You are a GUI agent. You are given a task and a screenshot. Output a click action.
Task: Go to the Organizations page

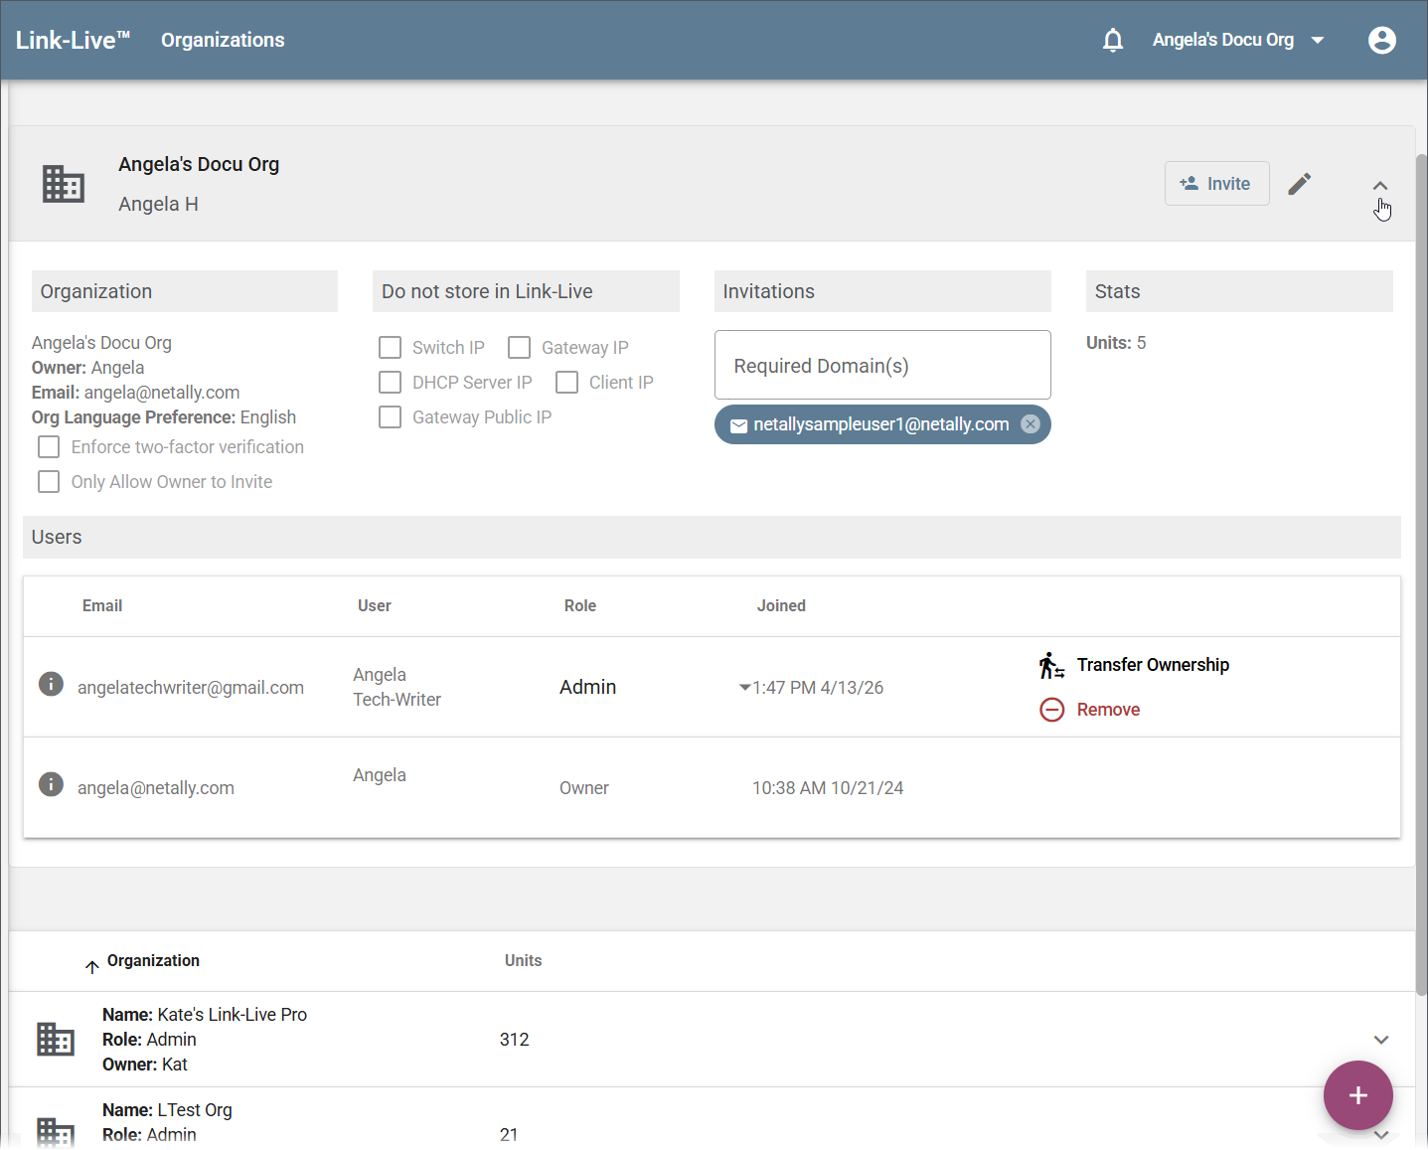click(223, 40)
